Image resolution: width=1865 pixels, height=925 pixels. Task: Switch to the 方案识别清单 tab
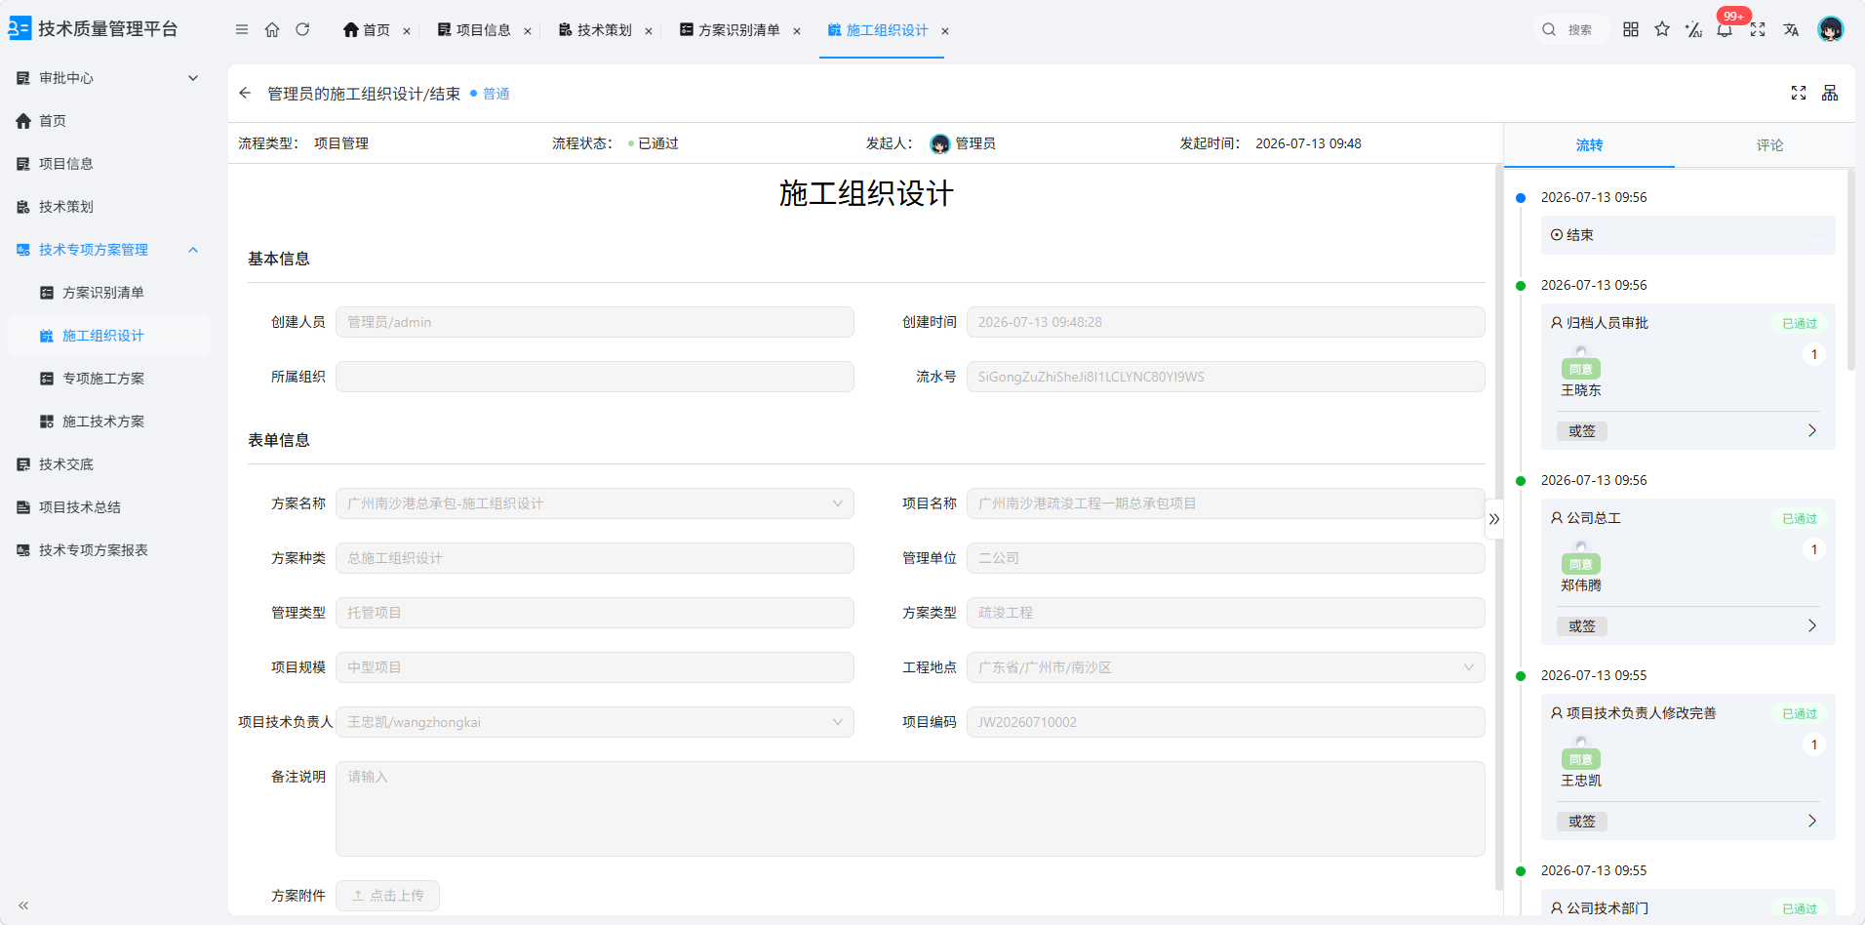click(730, 30)
